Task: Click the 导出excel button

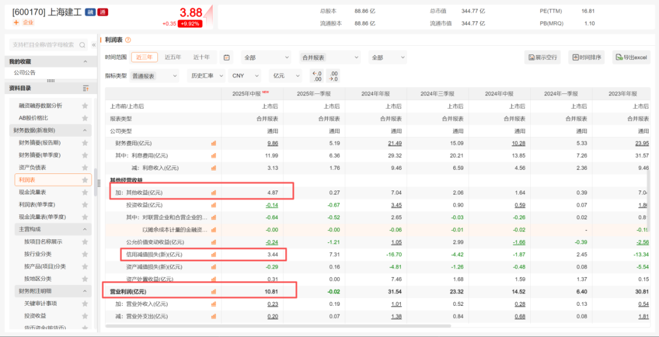Action: coord(631,57)
